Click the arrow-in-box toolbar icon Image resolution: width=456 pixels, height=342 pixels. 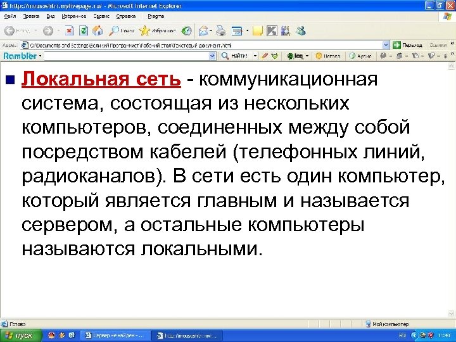pyautogui.click(x=272, y=30)
